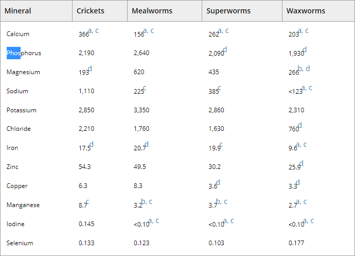This screenshot has width=355, height=256.
Task: Open footnote d on Superworms Phosphorus value
Action: [x=225, y=49]
